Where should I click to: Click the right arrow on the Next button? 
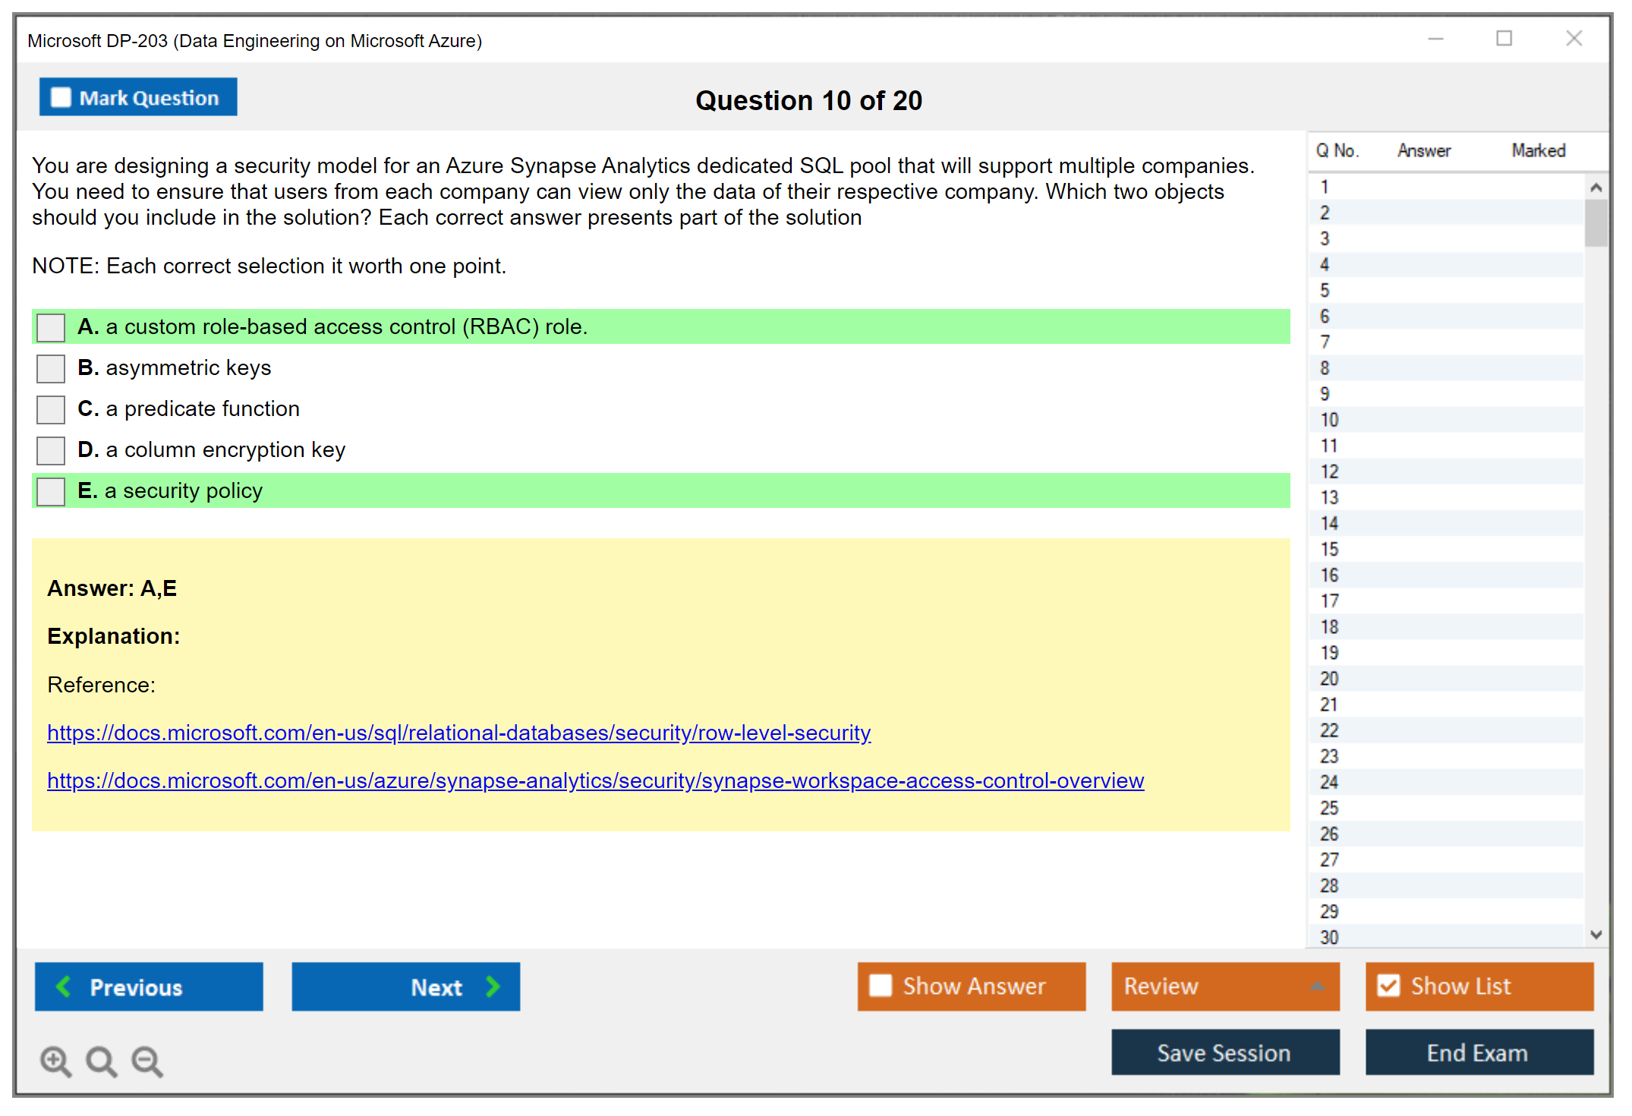click(493, 986)
